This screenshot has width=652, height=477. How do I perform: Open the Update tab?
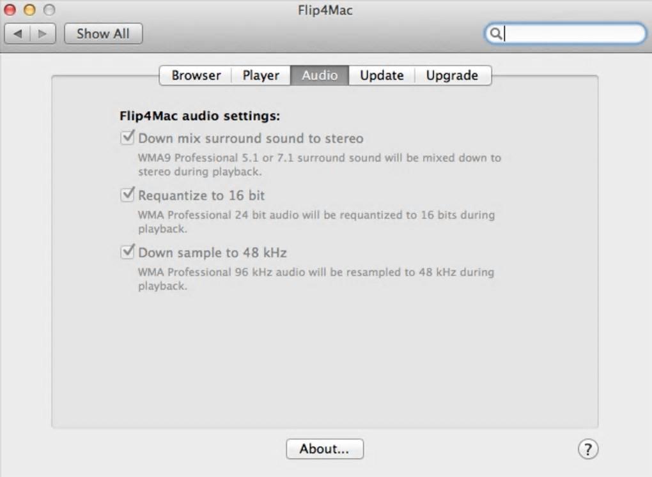(382, 75)
